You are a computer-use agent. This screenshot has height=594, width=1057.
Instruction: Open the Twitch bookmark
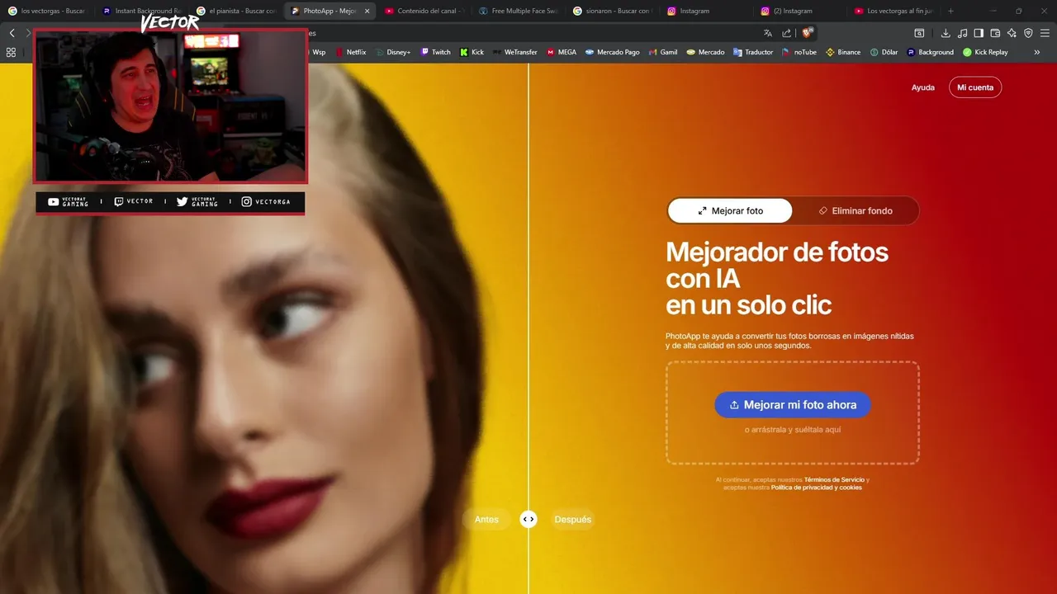pyautogui.click(x=436, y=52)
